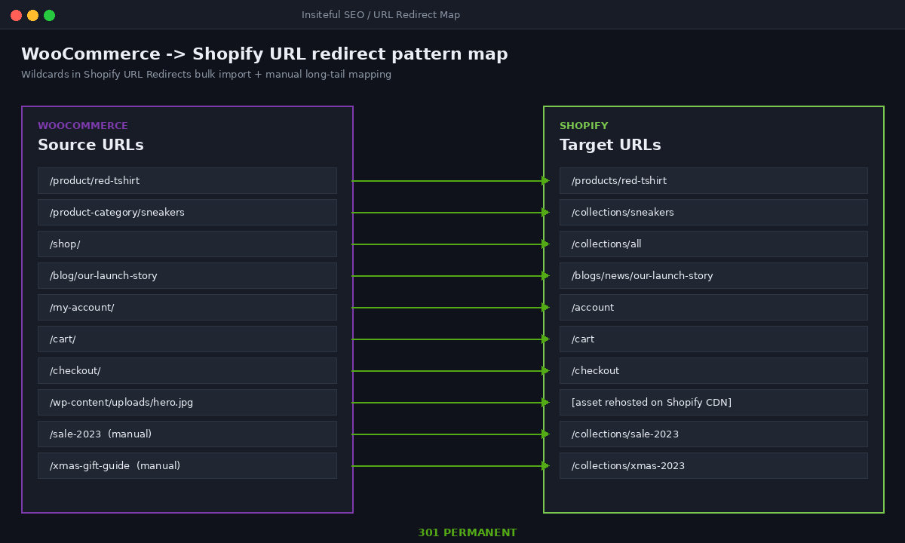Viewport: 905px width, 543px height.
Task: Select source URL /blog/our-launch-story
Action: click(187, 276)
